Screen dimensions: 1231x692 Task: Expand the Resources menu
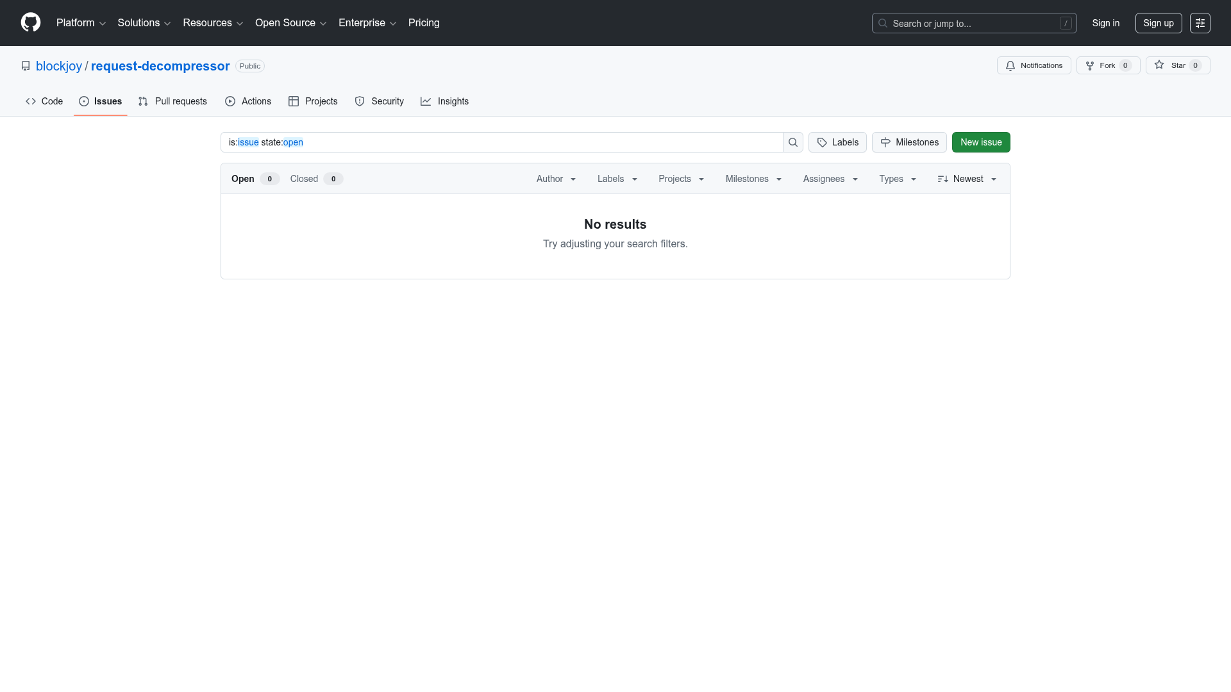(213, 23)
